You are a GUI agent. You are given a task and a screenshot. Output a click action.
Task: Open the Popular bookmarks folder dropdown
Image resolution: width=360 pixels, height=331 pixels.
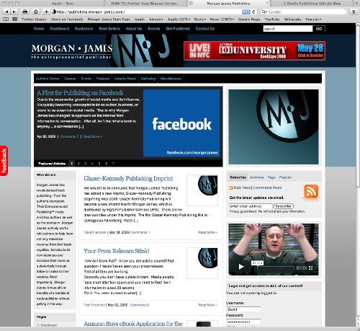pos(313,19)
